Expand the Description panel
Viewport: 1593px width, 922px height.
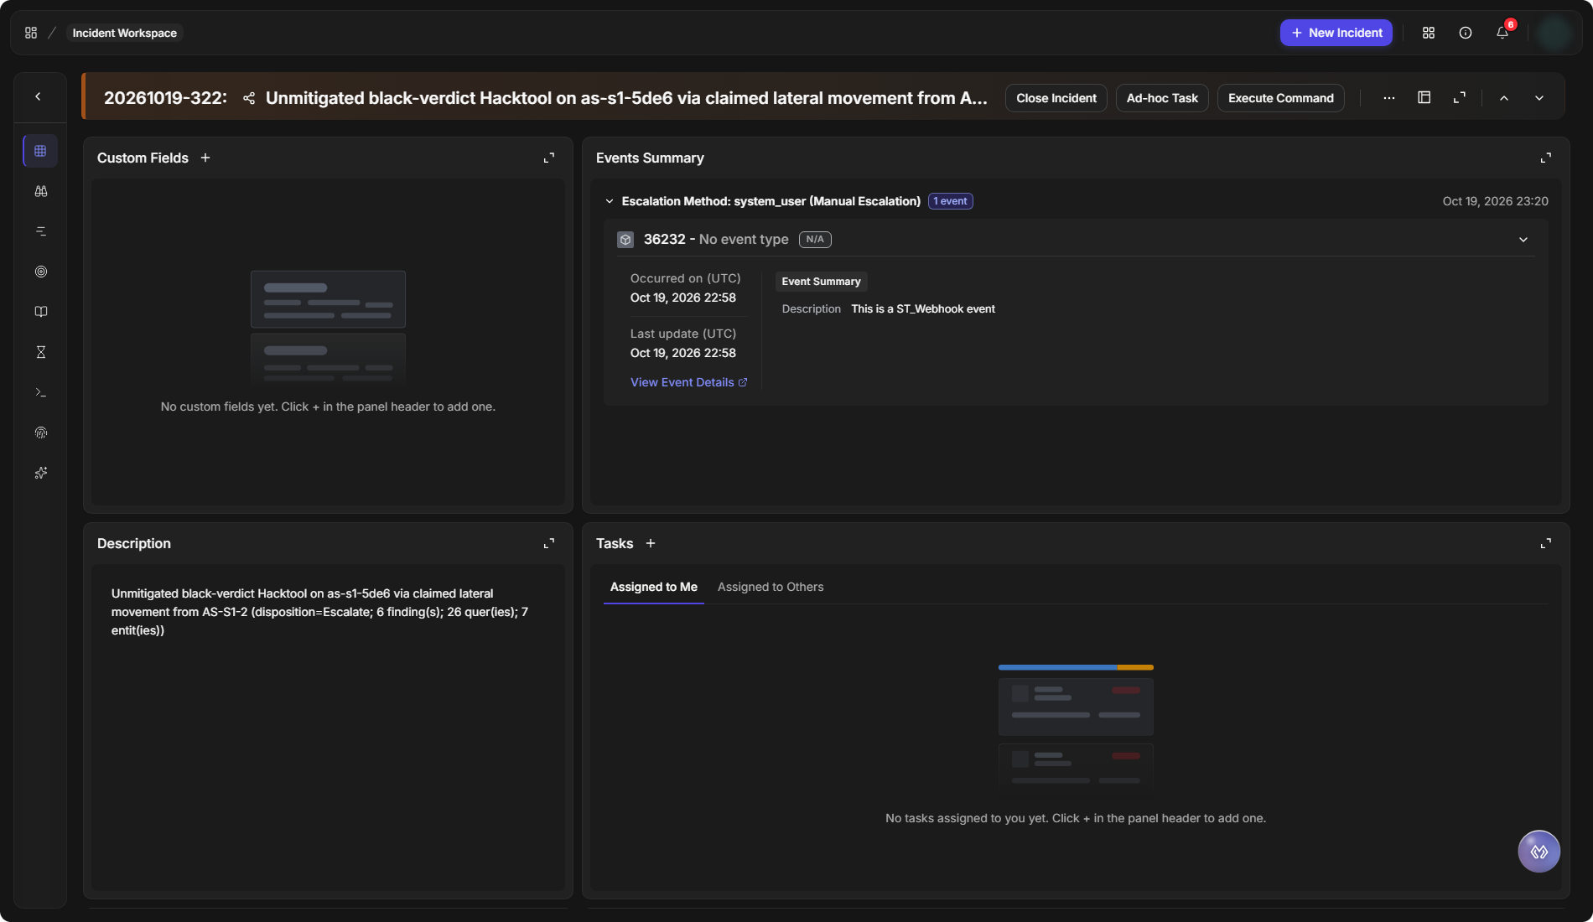coord(549,543)
